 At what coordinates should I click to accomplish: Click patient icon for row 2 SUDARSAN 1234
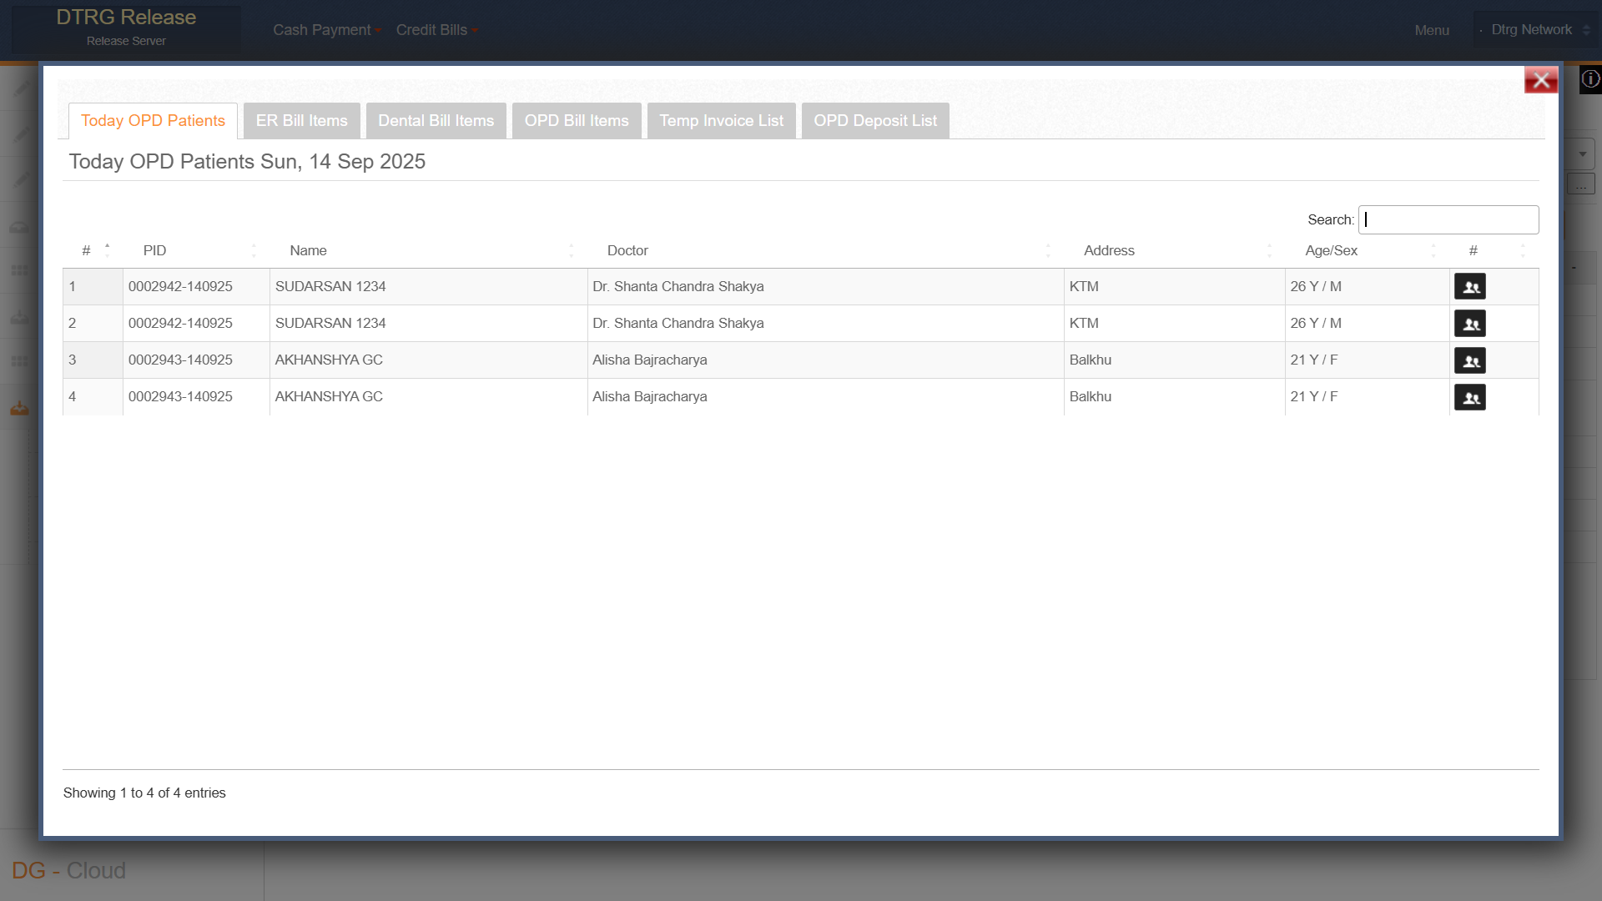1469,323
